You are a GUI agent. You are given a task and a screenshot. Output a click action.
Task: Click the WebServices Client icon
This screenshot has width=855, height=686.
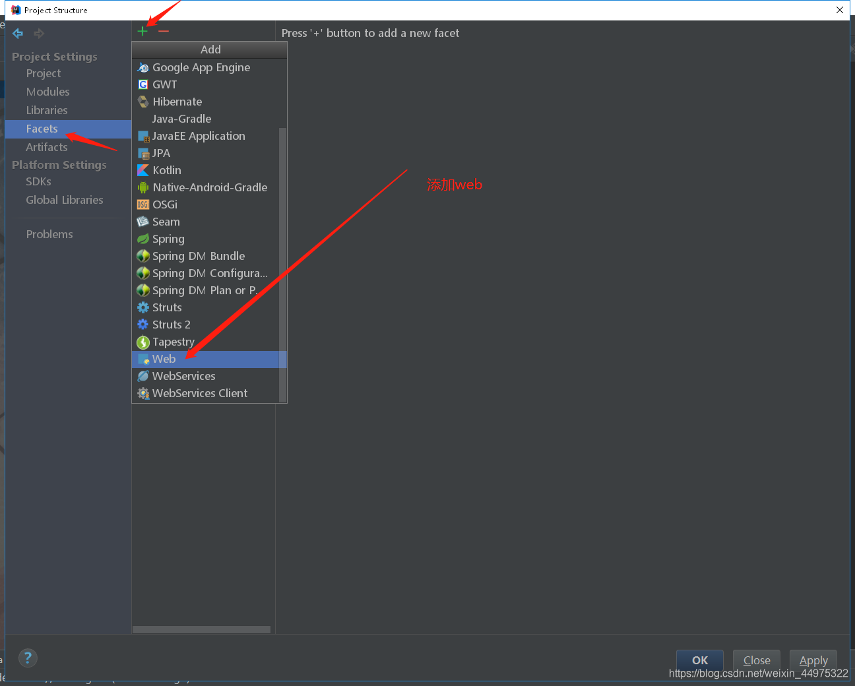pyautogui.click(x=143, y=393)
